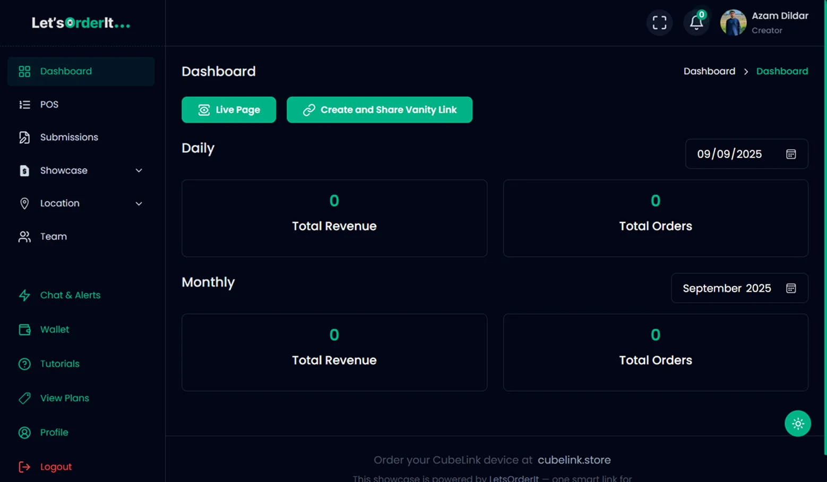
Task: Click Logout at sidebar bottom
Action: pyautogui.click(x=56, y=467)
